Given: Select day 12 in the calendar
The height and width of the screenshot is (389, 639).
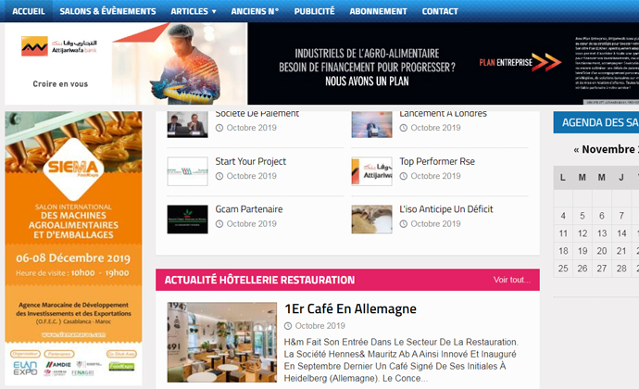Looking at the screenshot, I should [x=581, y=233].
